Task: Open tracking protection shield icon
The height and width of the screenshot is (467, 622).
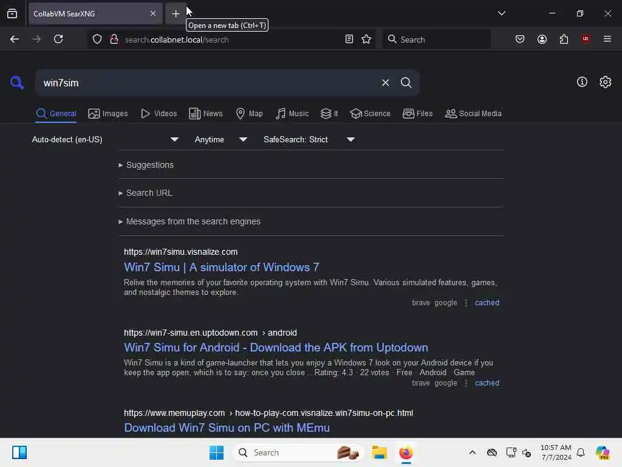Action: tap(97, 40)
